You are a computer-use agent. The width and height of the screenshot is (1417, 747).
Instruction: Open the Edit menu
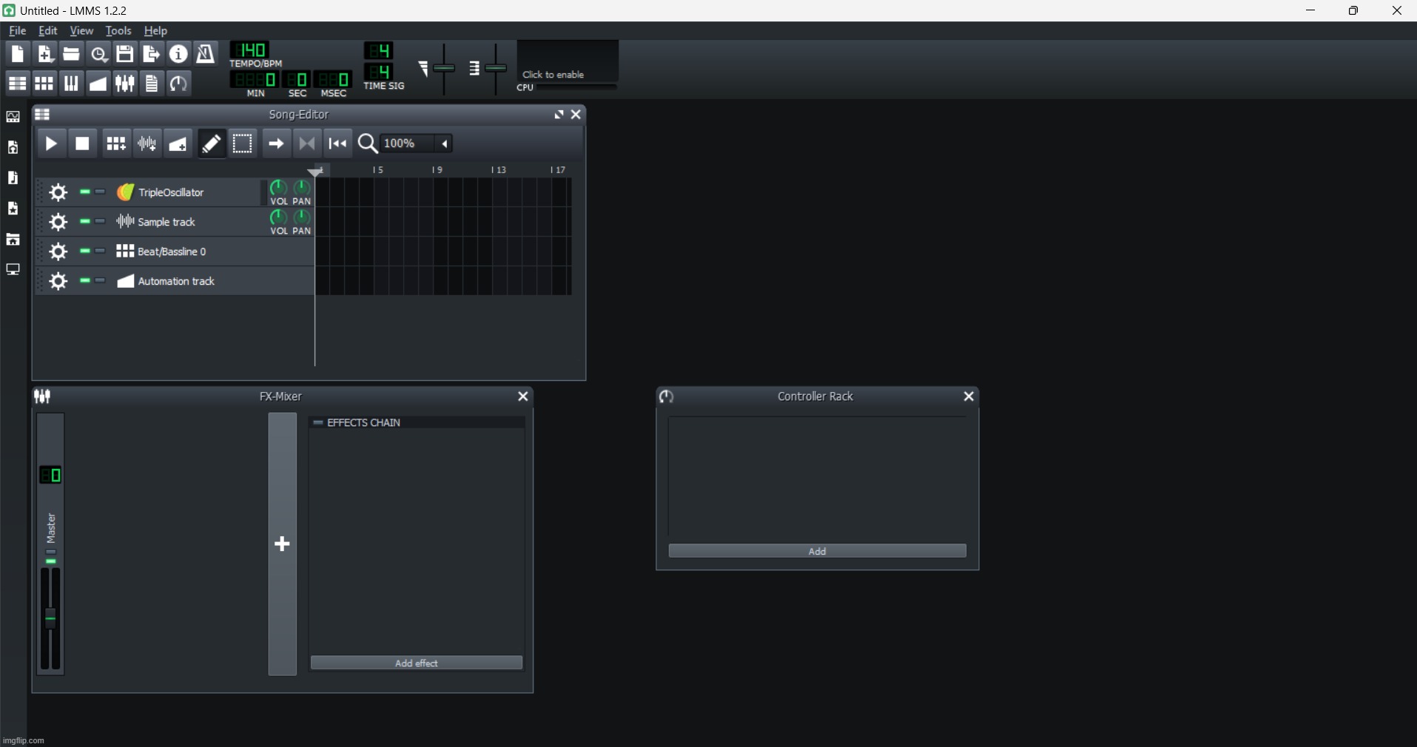pos(48,31)
